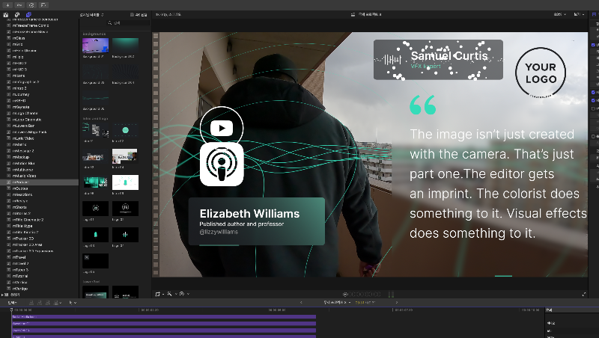Select the mKeynote category
This screenshot has width=599, height=338.
pos(21,107)
